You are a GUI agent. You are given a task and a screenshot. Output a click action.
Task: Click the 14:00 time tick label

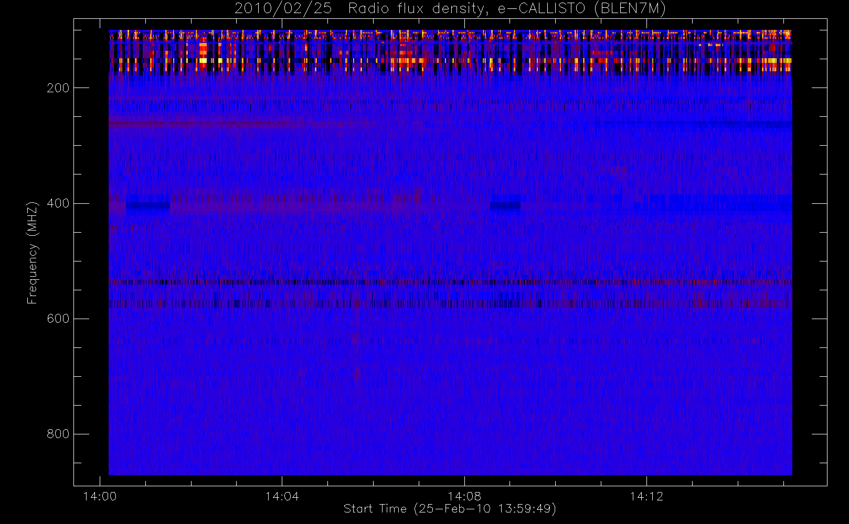100,496
